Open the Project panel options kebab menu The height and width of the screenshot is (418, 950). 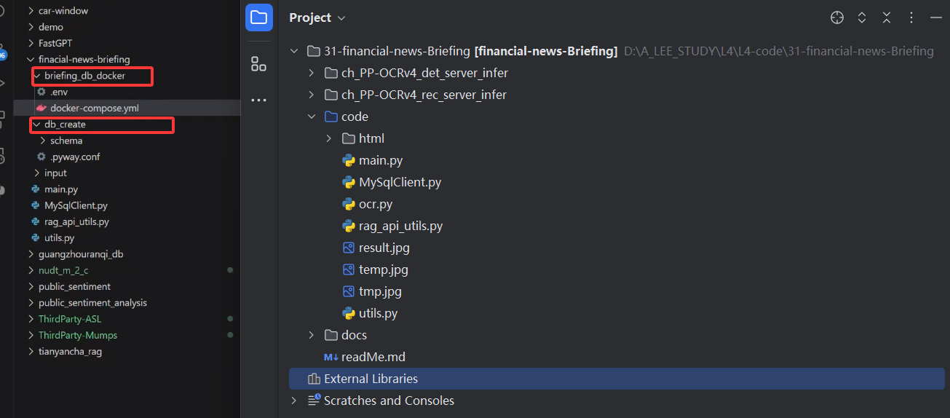pyautogui.click(x=911, y=17)
